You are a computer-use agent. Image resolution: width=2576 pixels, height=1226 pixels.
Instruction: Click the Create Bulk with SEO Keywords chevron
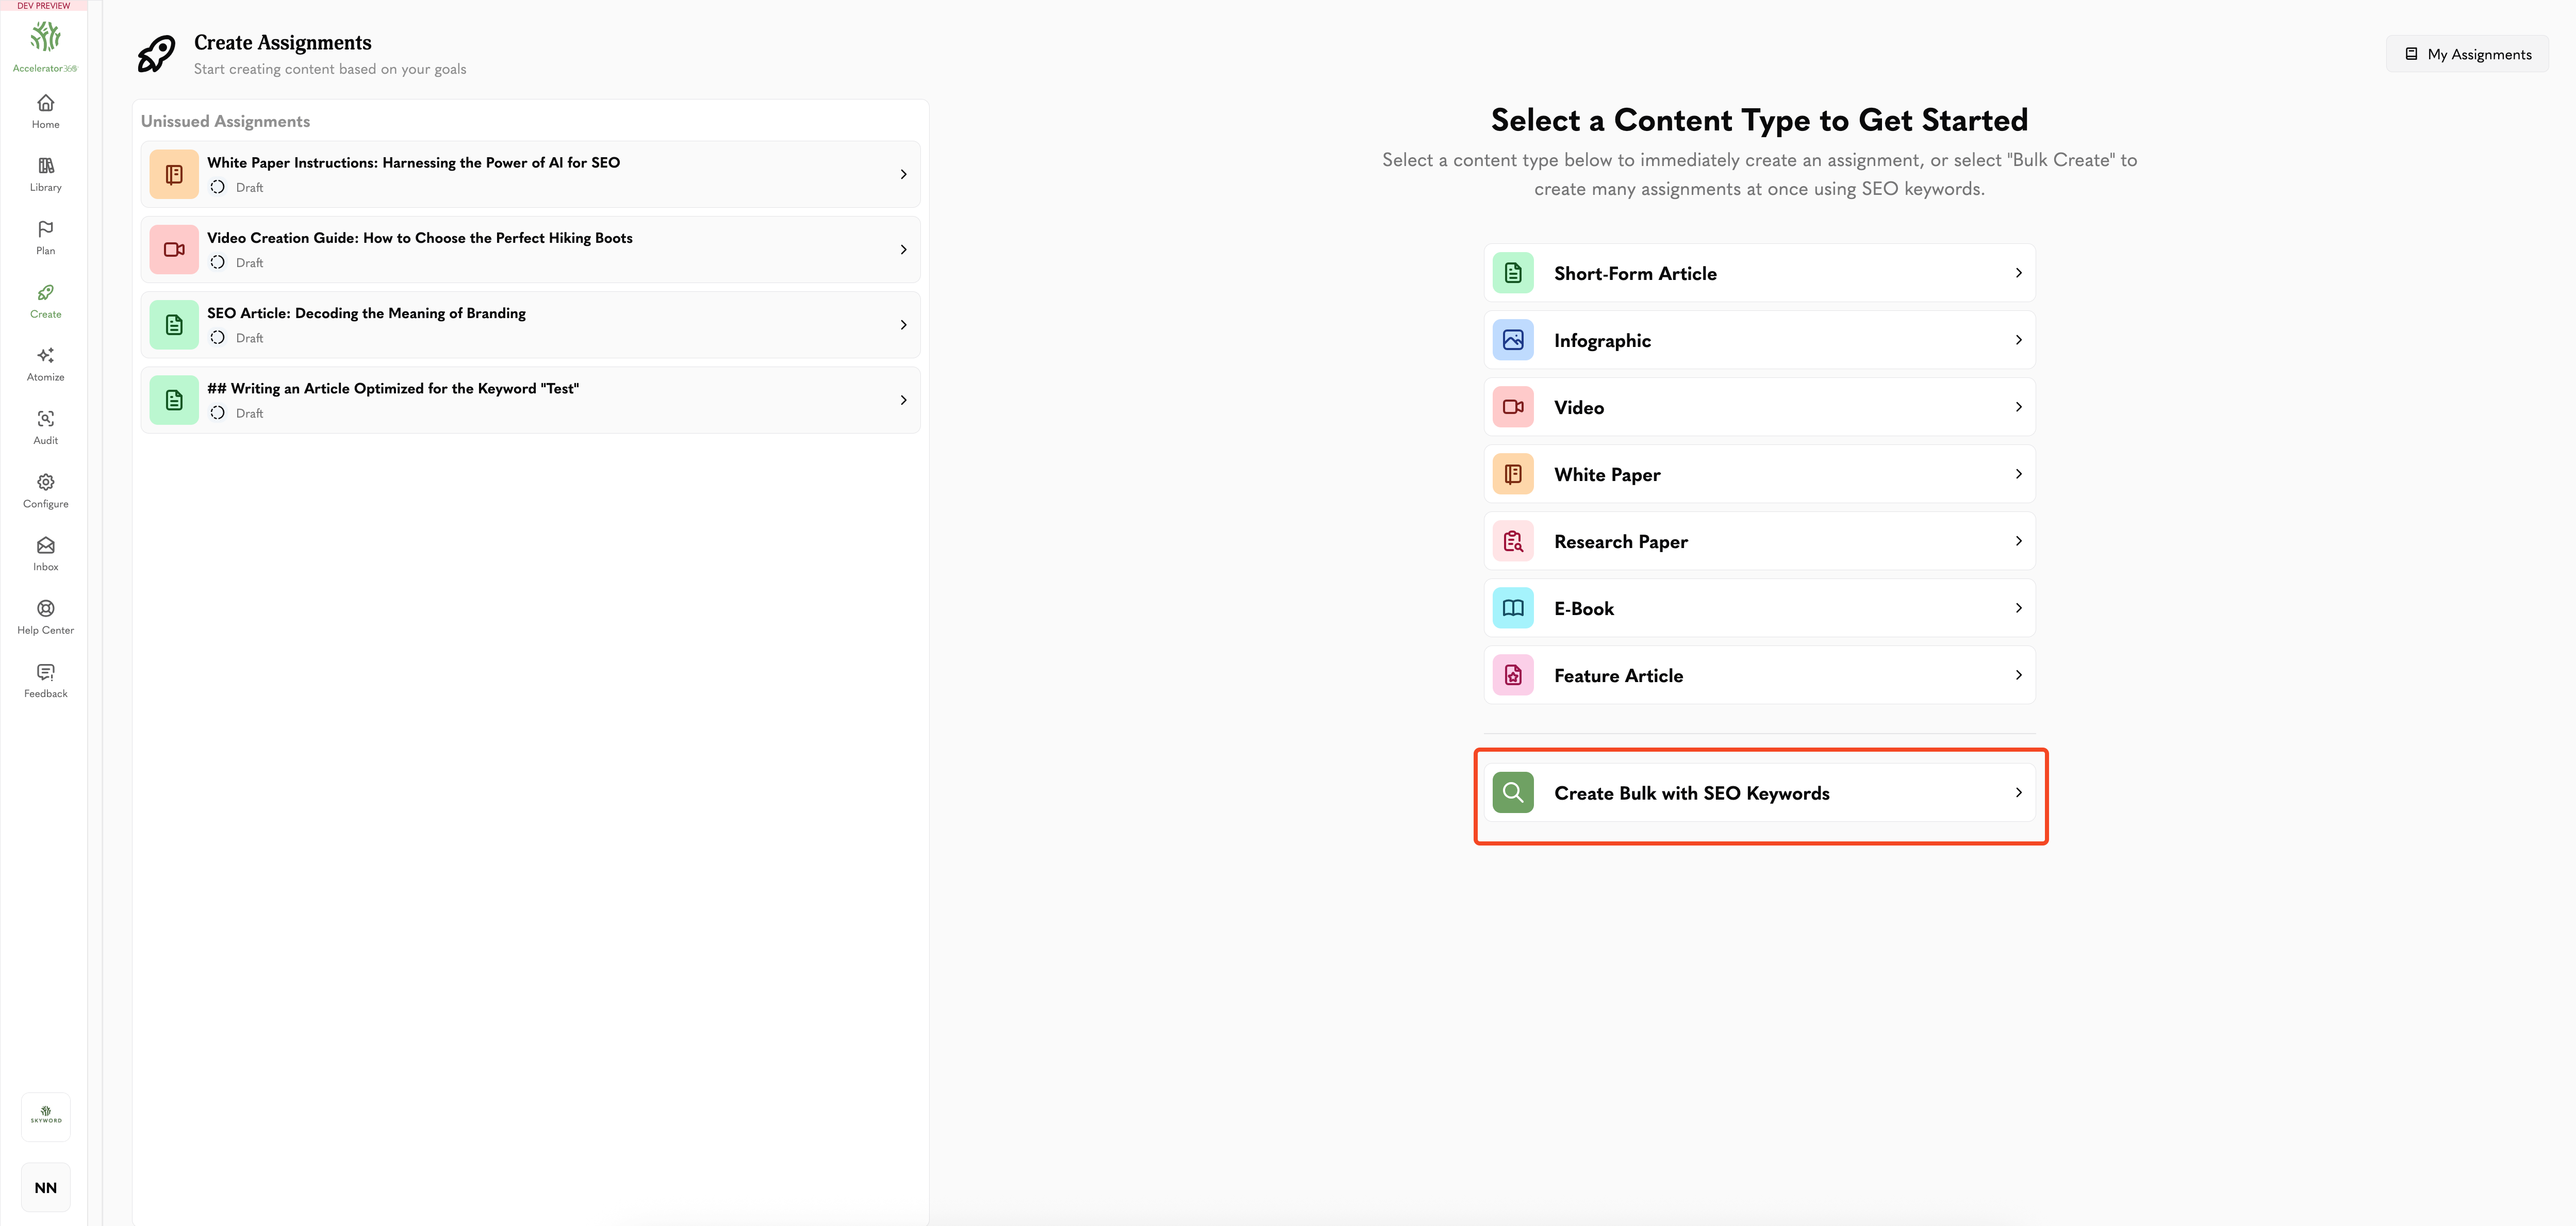[x=2018, y=793]
